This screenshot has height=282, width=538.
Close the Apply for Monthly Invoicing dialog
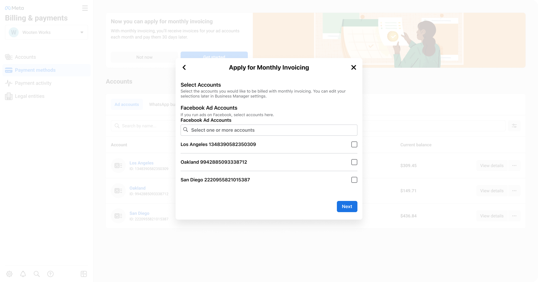pyautogui.click(x=354, y=67)
